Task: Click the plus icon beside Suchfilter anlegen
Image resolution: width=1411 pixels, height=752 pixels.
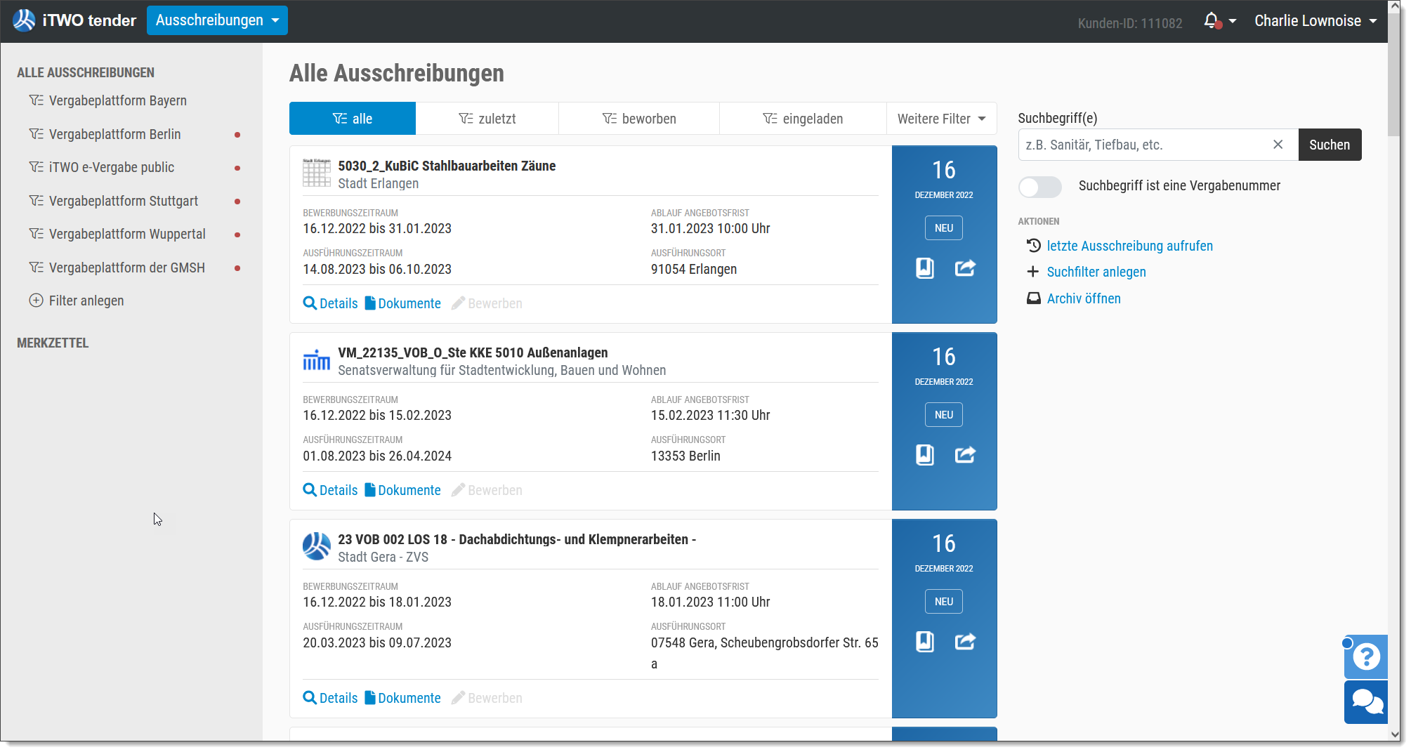Action: [x=1032, y=272]
